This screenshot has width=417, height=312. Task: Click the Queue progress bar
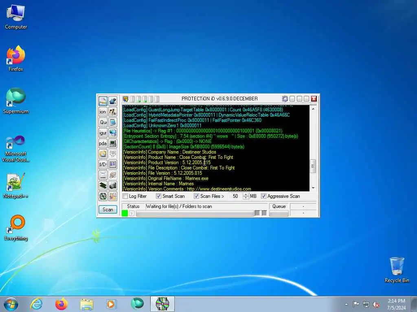click(279, 213)
